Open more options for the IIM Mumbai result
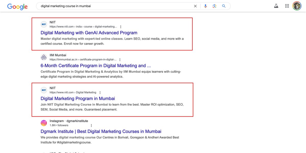Viewport: 306px width, 153px height. pyautogui.click(x=120, y=60)
